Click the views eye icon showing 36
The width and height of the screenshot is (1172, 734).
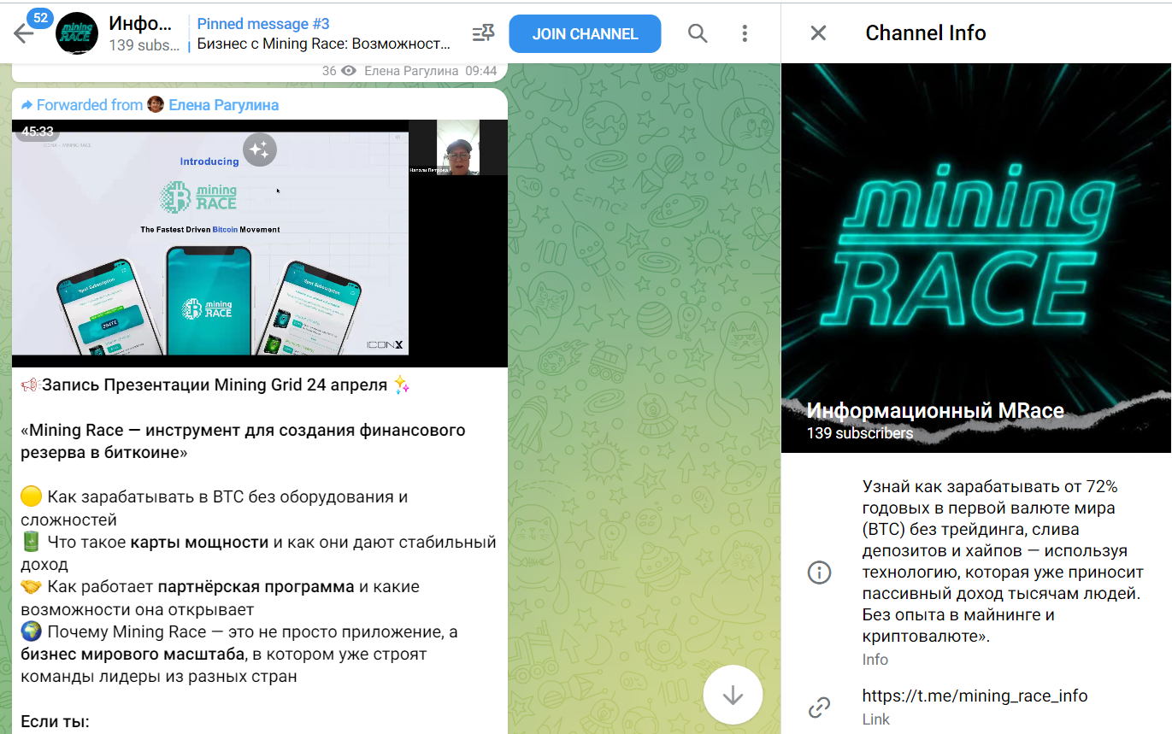(348, 71)
